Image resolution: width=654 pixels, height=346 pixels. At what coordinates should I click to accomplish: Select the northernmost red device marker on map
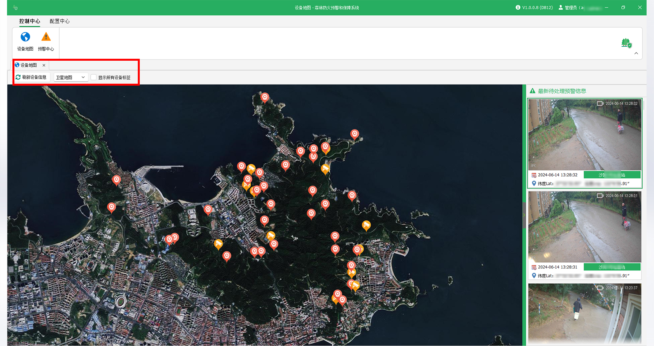pos(265,97)
